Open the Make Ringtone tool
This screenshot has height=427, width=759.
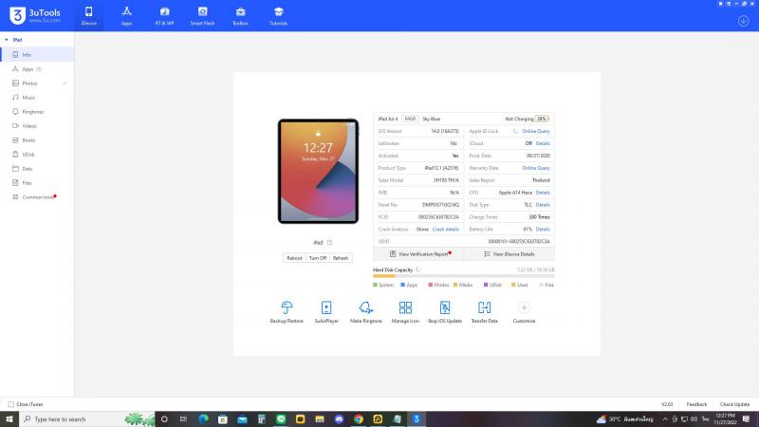pos(365,307)
